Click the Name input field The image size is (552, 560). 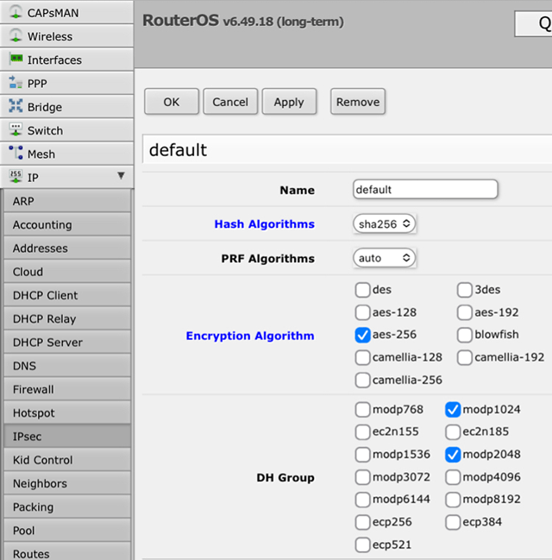point(425,189)
